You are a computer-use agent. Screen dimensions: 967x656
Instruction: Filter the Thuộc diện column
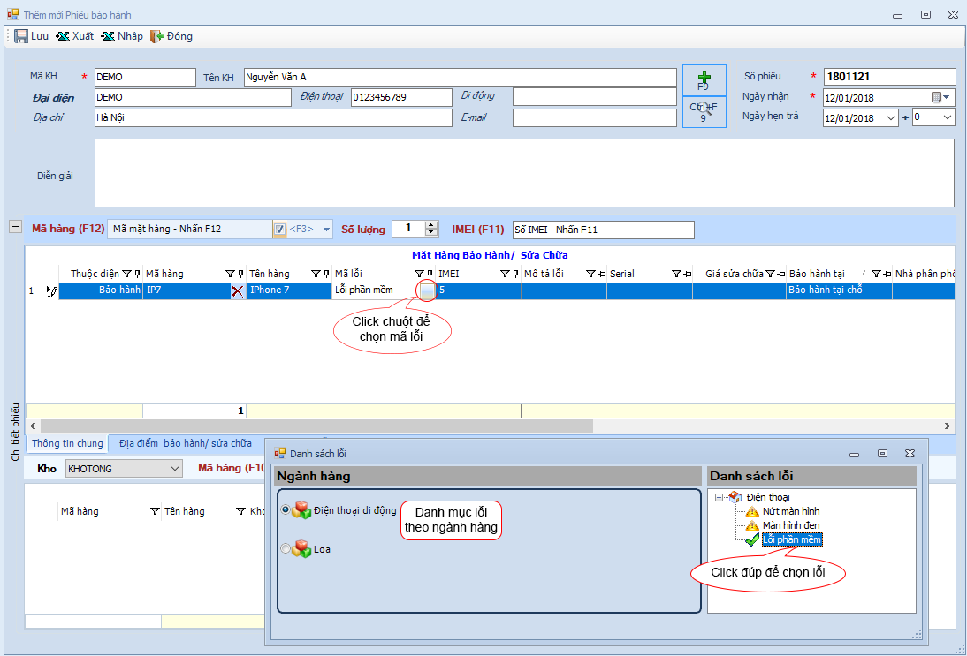[126, 274]
